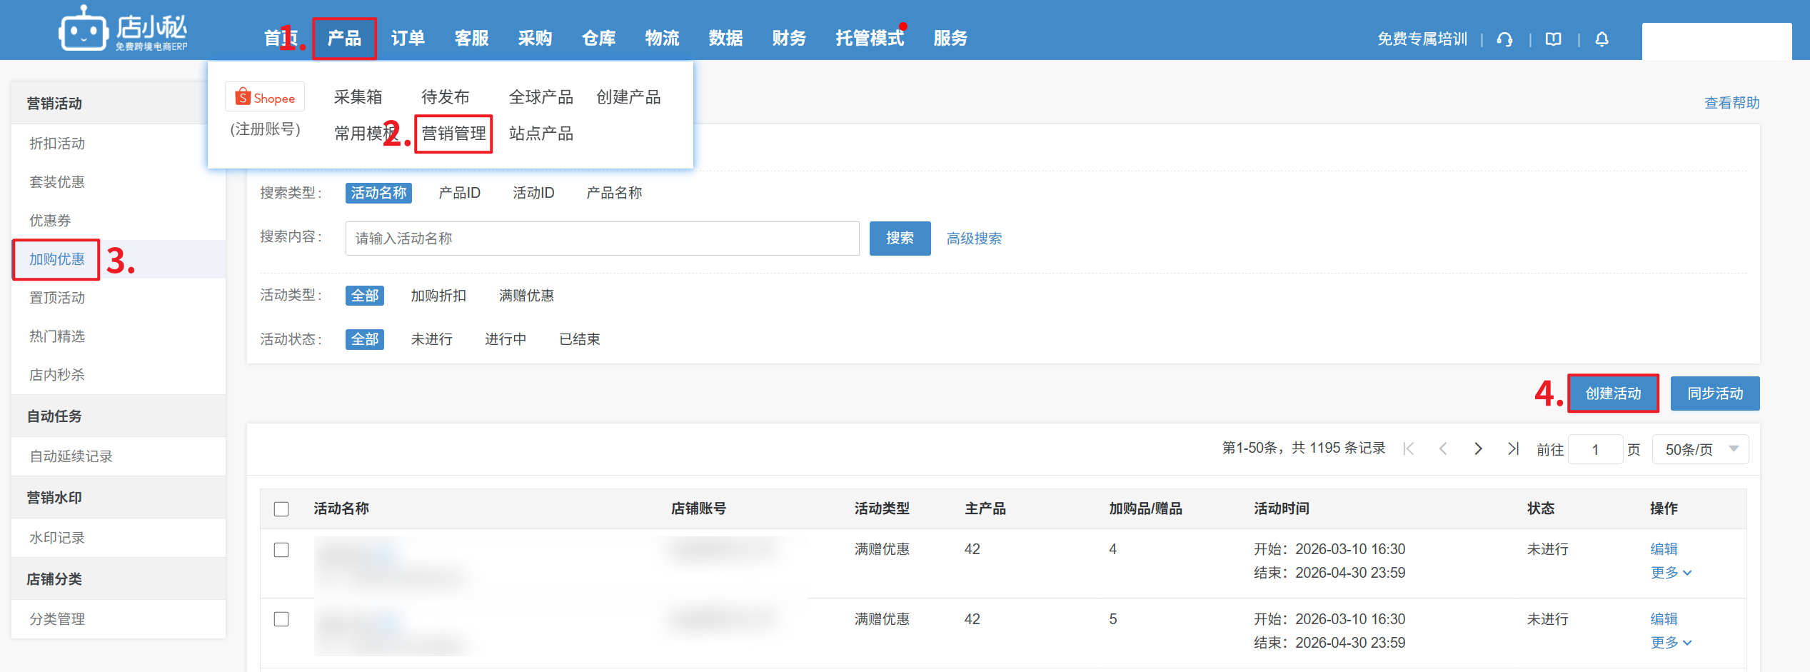
Task: Click the 请输入活动名称 search input field
Action: click(602, 239)
